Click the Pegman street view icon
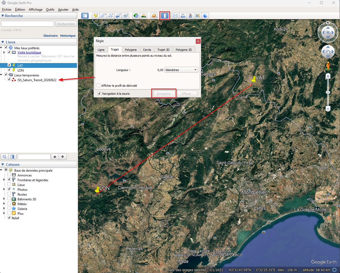 click(328, 66)
